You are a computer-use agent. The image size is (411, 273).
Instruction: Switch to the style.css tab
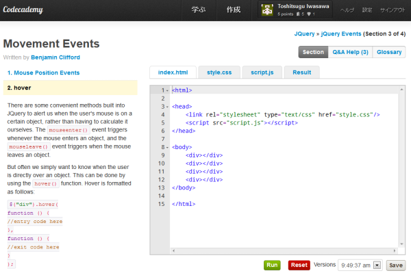tap(219, 73)
